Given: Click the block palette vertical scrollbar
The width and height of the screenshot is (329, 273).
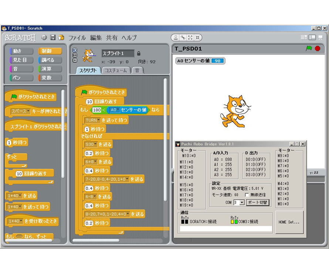Looking at the screenshot, I should 63,134.
